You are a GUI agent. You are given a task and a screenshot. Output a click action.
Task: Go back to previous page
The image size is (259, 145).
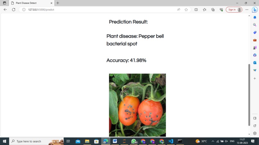point(5,10)
